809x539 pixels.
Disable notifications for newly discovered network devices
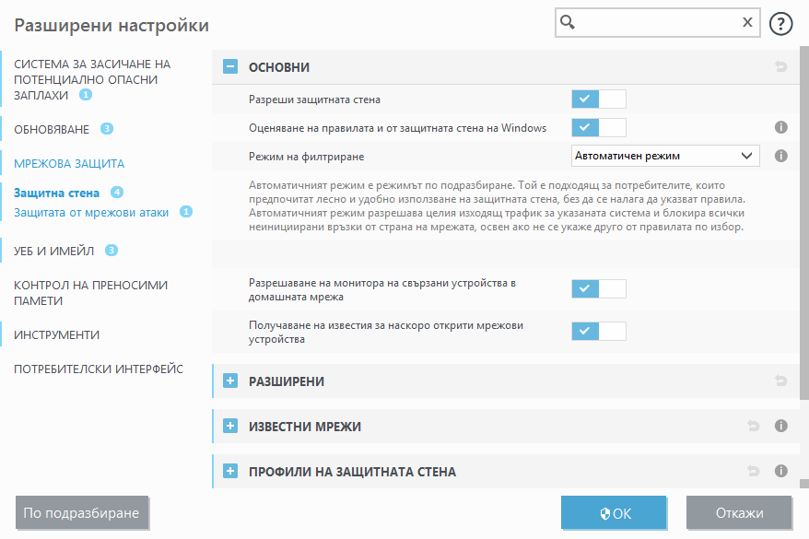[598, 330]
